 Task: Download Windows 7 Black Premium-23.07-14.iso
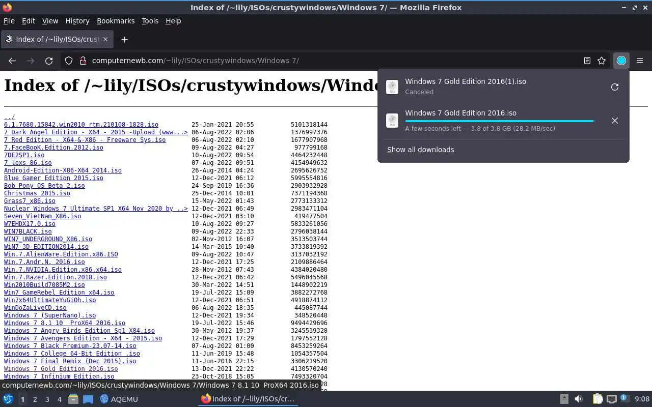pyautogui.click(x=70, y=346)
